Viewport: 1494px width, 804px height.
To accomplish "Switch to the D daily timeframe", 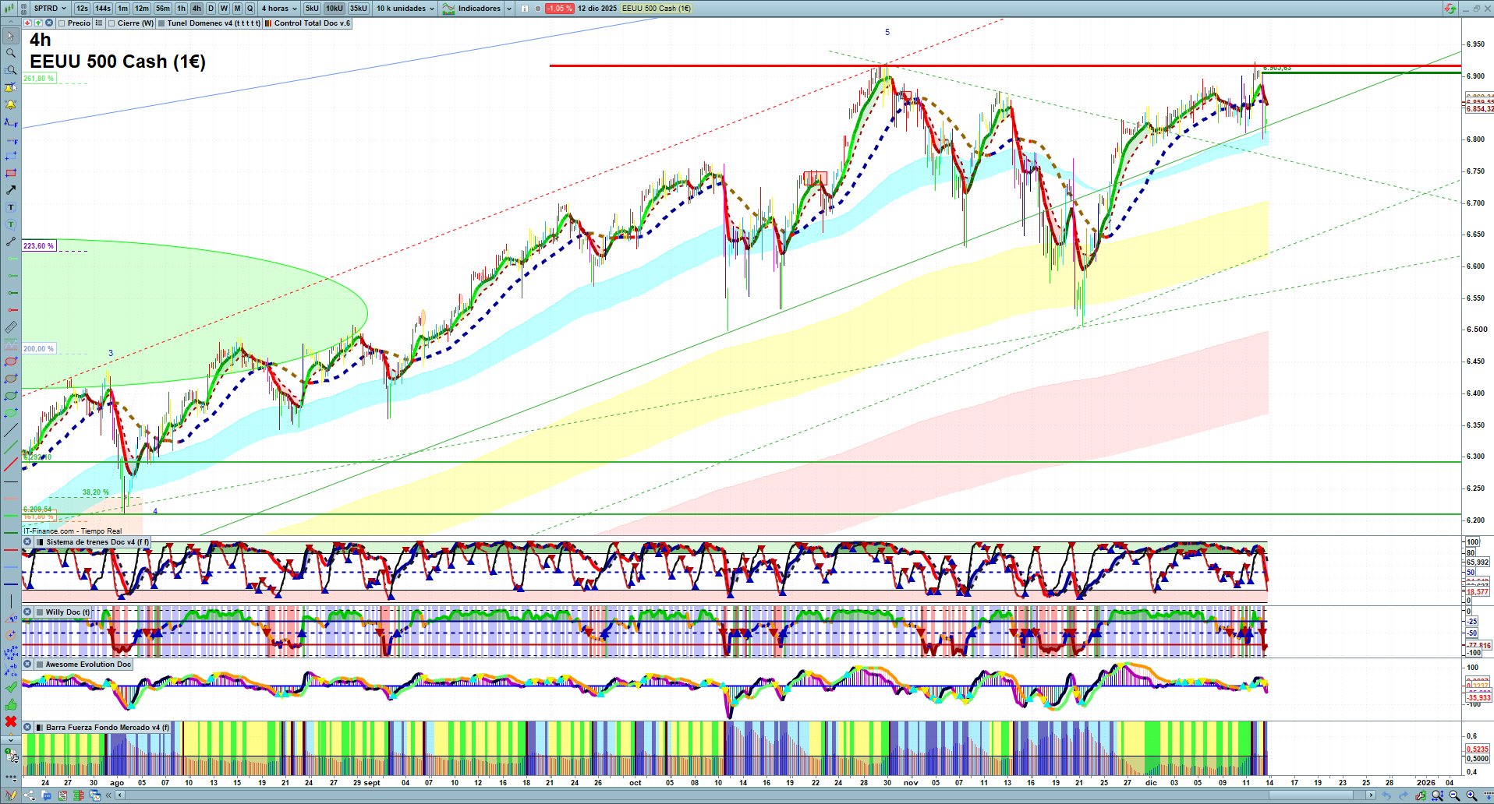I will click(x=211, y=9).
